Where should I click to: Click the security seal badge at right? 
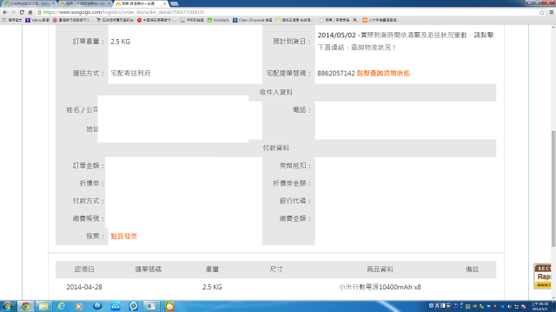[542, 276]
